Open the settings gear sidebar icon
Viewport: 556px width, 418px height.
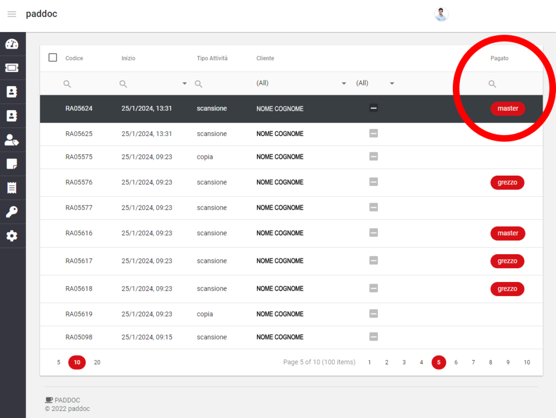coord(12,236)
